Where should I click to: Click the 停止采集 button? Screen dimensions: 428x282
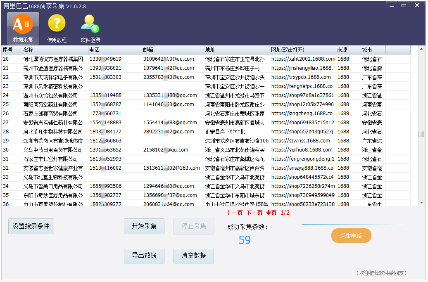(x=194, y=226)
